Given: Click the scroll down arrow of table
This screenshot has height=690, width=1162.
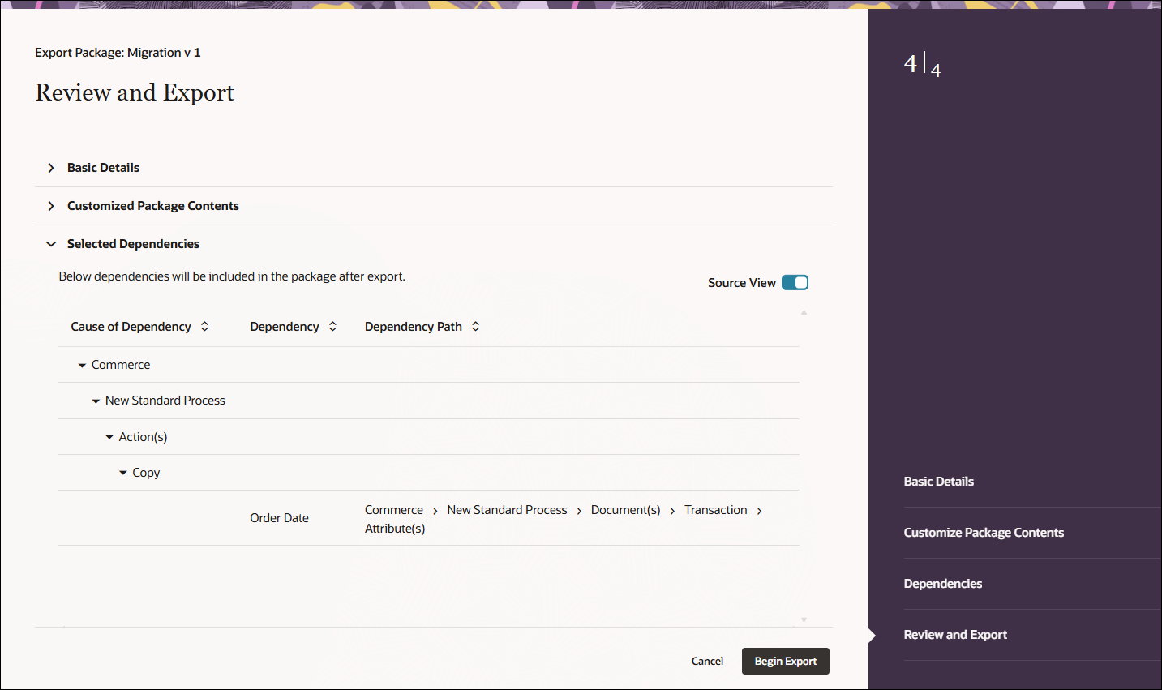Looking at the screenshot, I should coord(804,619).
